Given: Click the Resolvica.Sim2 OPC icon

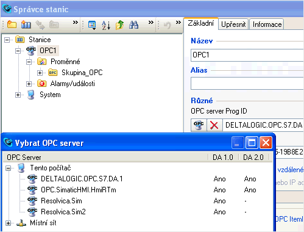Looking at the screenshot, I should pos(32,212).
